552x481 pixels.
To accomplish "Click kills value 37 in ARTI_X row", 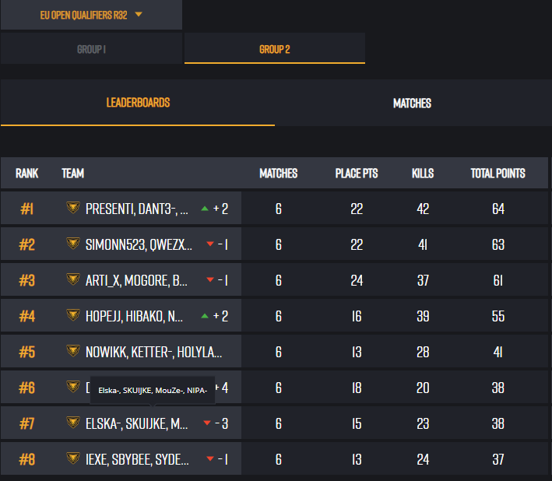I will [423, 280].
